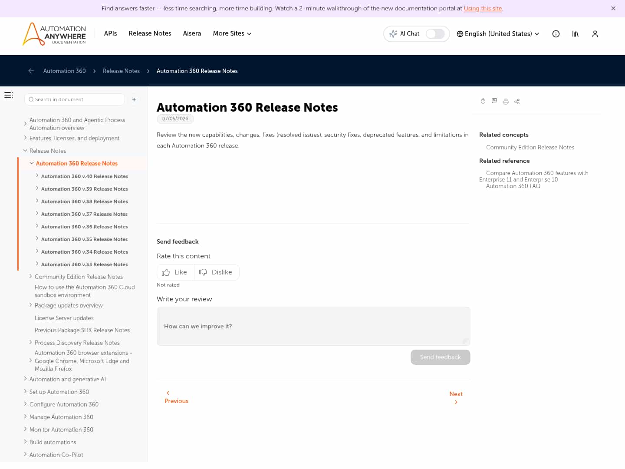Expand Build automations
The height and width of the screenshot is (469, 625).
[x=25, y=442]
